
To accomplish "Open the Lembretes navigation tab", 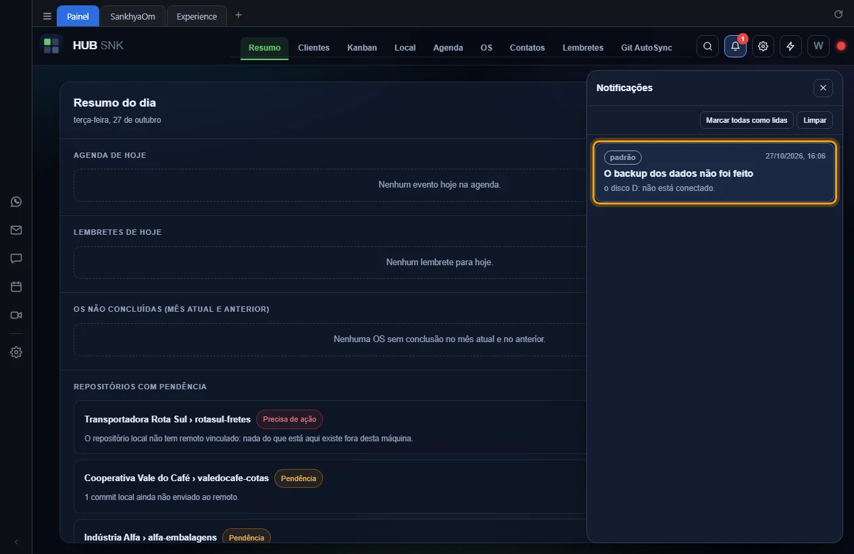I will (583, 48).
